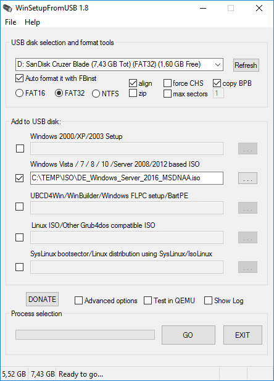Click the Refresh button
This screenshot has height=381, width=274.
tap(246, 65)
